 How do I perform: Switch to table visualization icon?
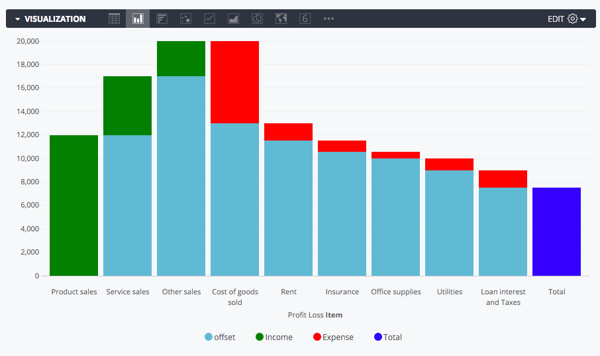[114, 19]
